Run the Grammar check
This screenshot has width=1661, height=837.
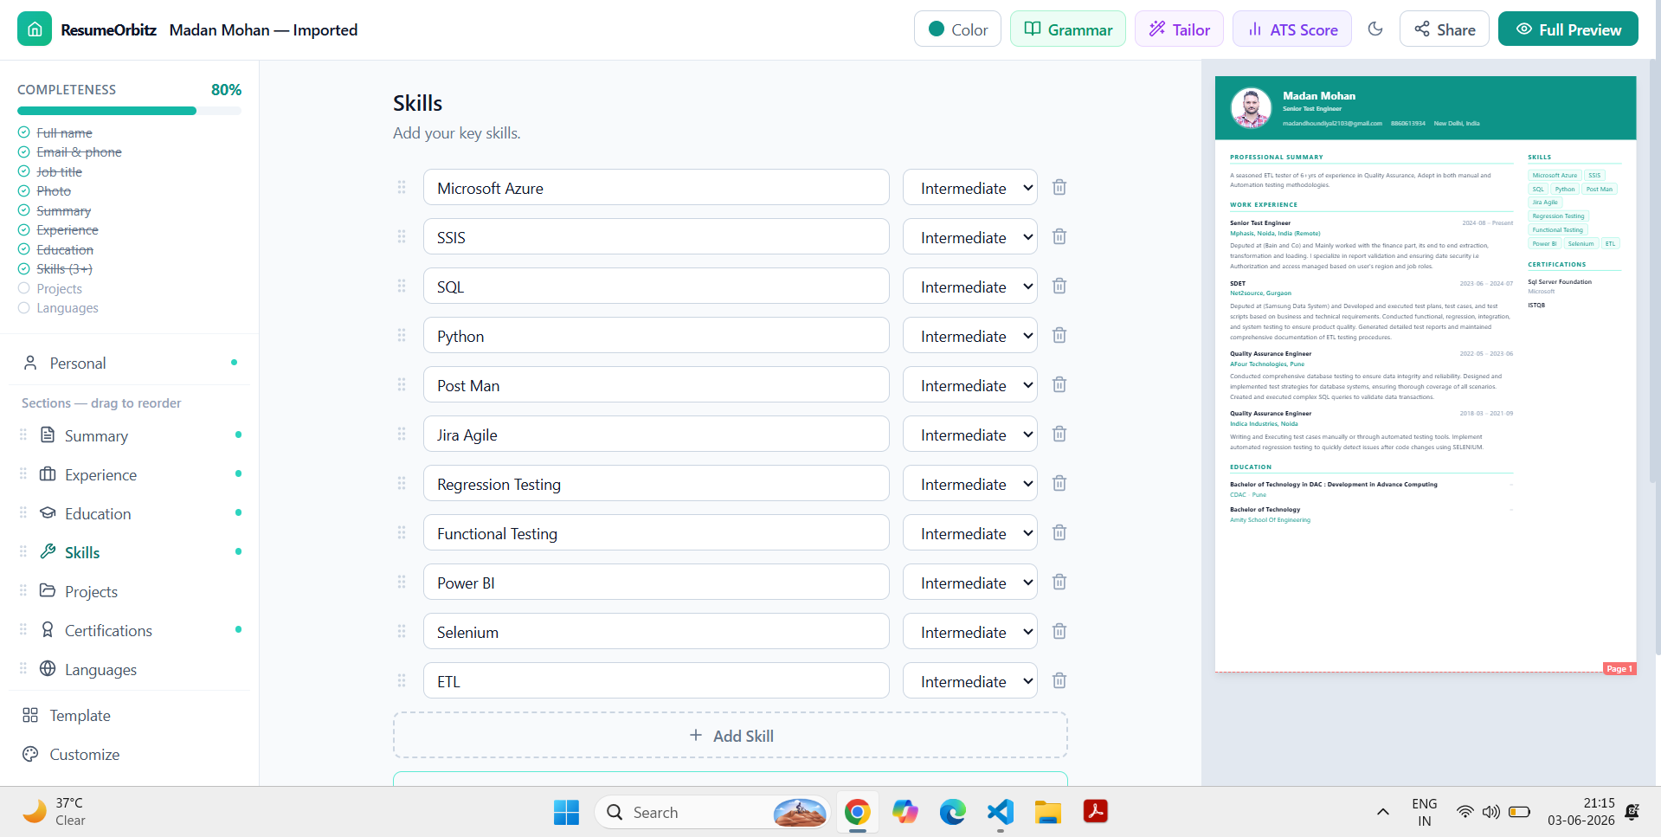(1068, 29)
